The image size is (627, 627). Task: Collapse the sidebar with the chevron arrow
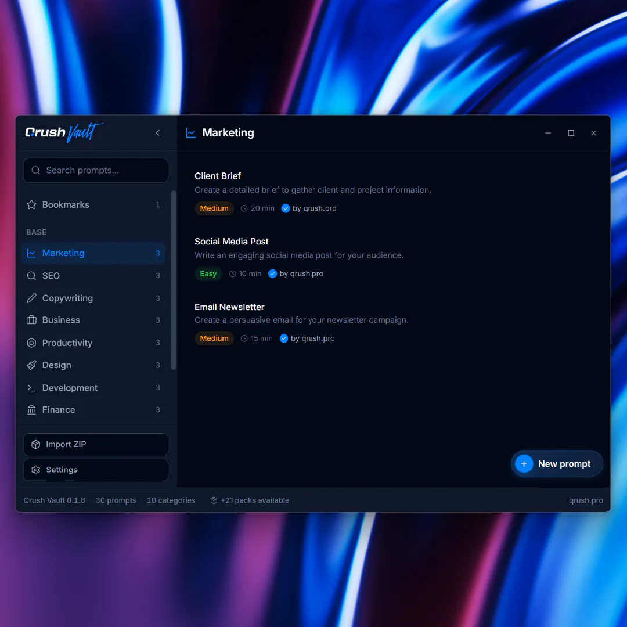[157, 133]
